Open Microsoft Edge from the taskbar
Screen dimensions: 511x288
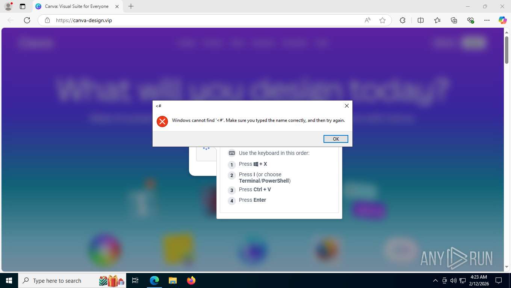click(x=154, y=280)
